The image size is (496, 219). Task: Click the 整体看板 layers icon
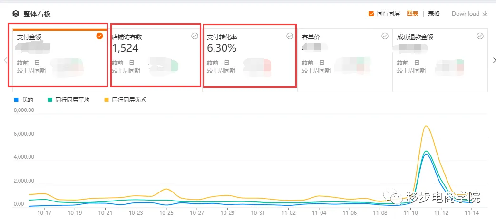[15, 14]
